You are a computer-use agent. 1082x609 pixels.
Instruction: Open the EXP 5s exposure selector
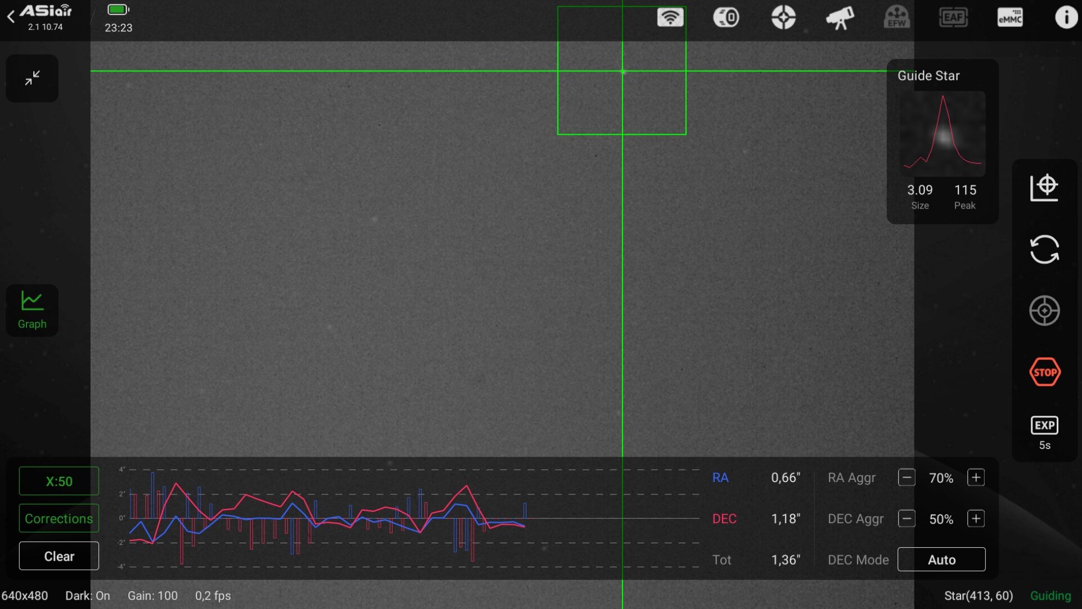click(1044, 432)
